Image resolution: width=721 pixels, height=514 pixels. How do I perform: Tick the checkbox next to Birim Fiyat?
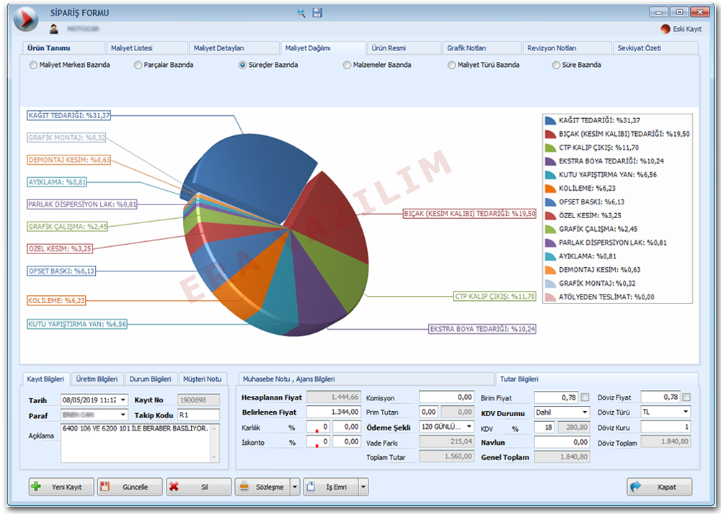tap(585, 397)
